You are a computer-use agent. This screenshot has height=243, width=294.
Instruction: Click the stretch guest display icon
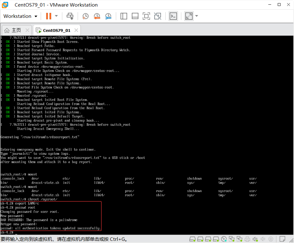pos(189,16)
